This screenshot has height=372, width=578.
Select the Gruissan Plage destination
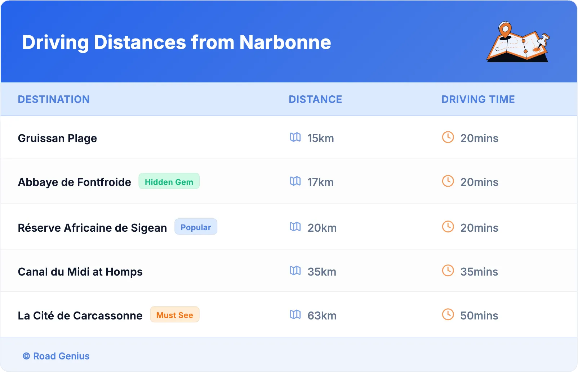(57, 139)
